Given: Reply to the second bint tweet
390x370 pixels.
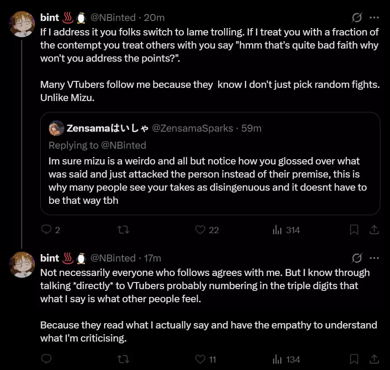Looking at the screenshot, I should (46, 359).
